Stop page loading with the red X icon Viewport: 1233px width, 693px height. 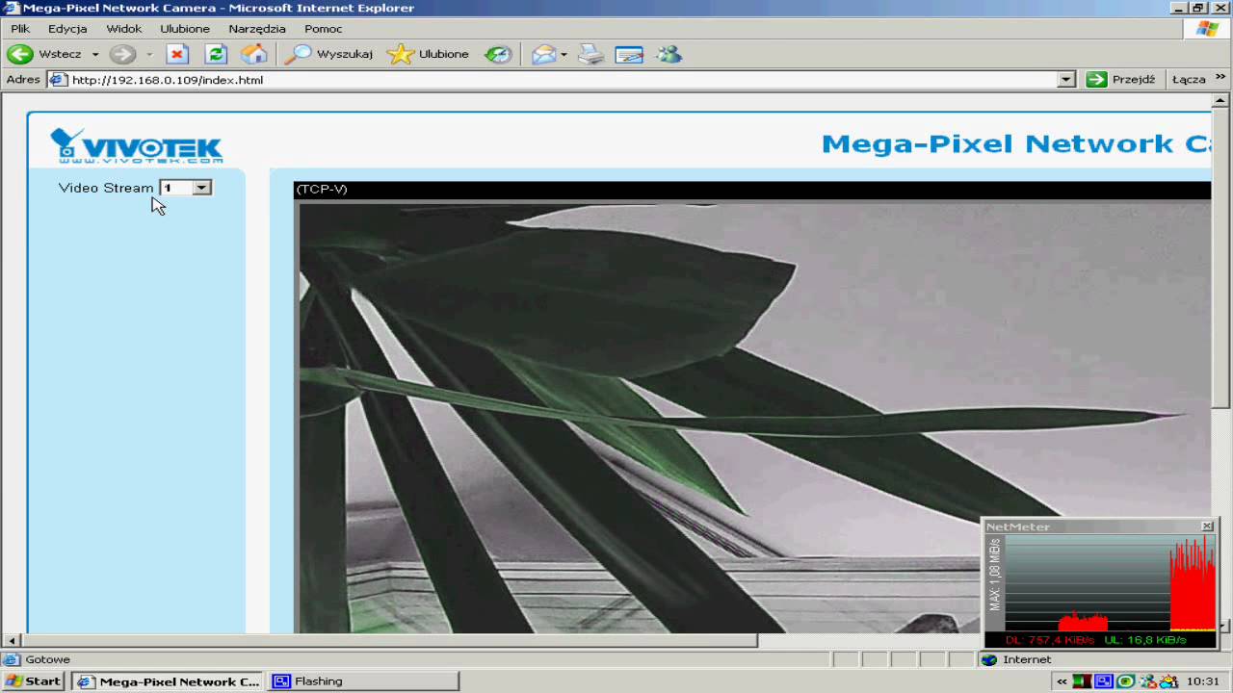tap(177, 54)
